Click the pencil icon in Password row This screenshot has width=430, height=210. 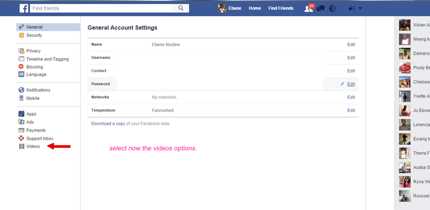pos(342,84)
